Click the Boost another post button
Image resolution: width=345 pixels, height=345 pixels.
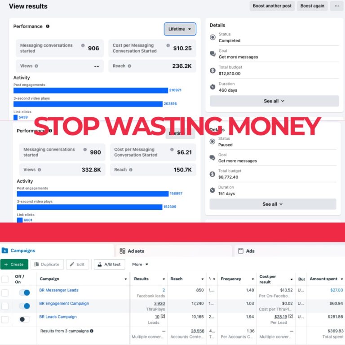coord(272,6)
